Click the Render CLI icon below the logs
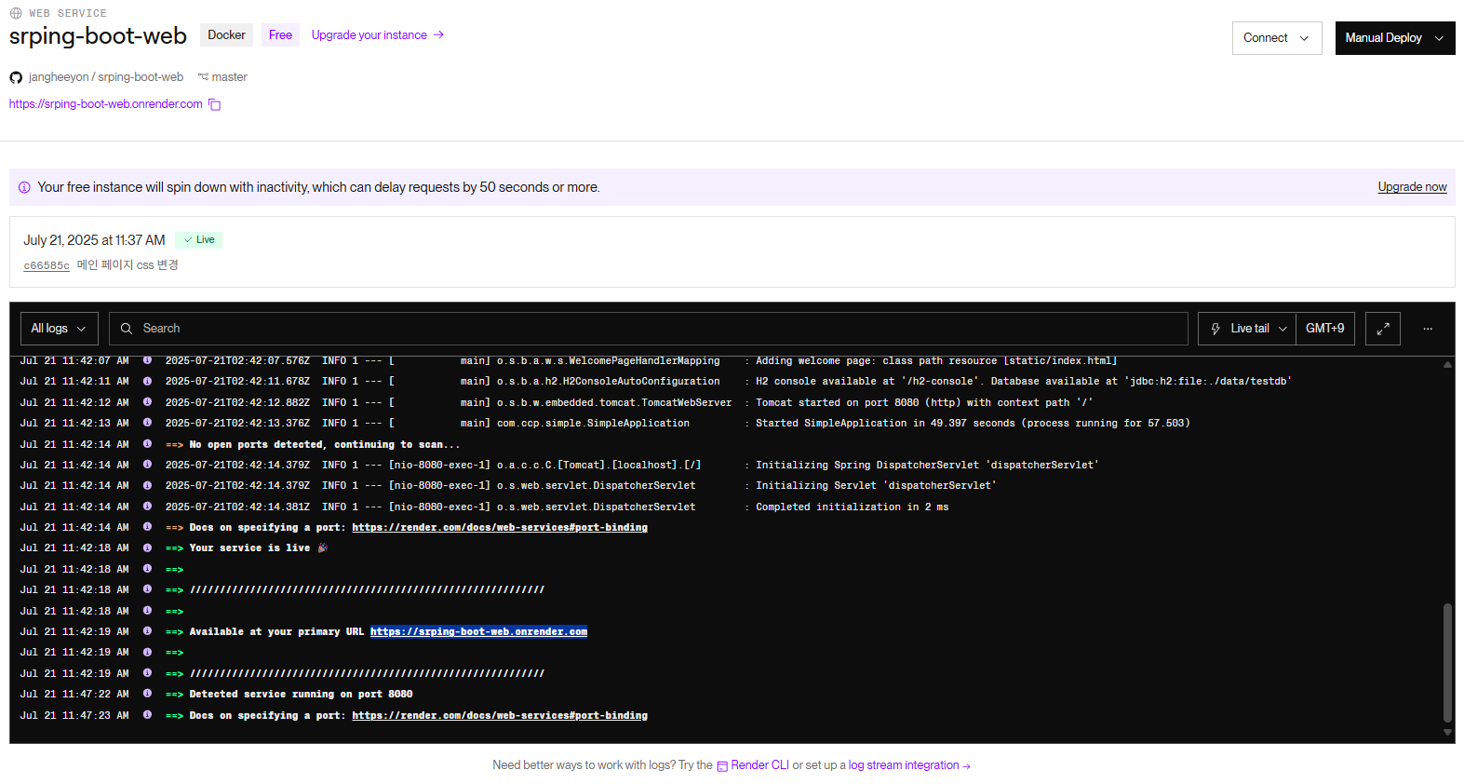The height and width of the screenshot is (784, 1464). 722,766
